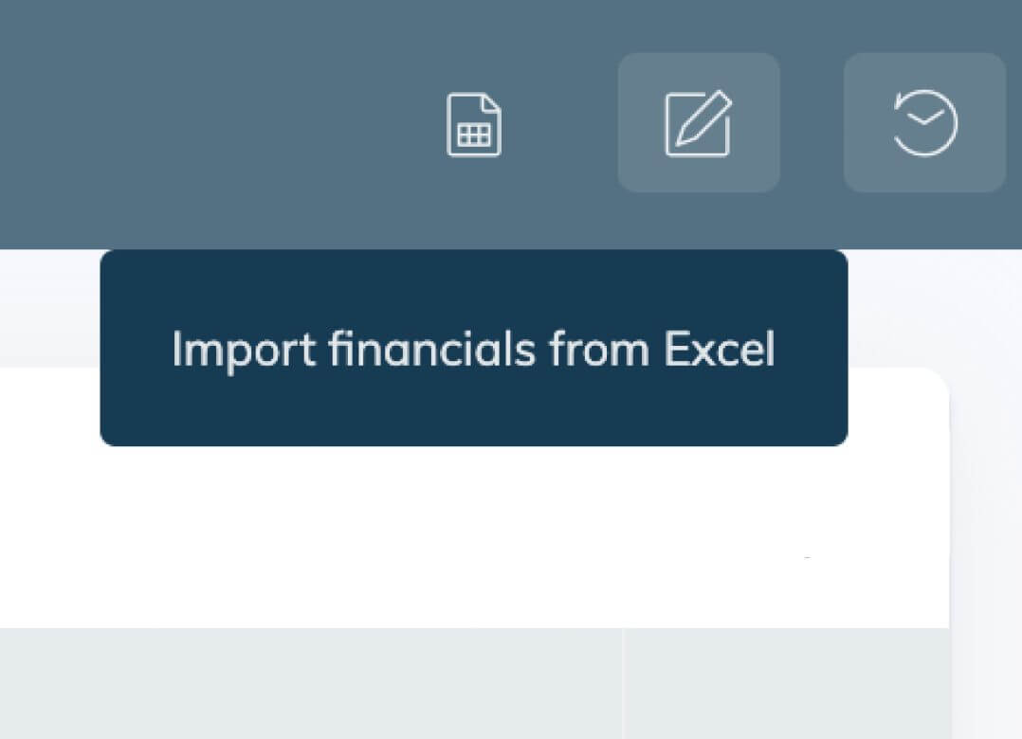Click the rounded square button with the pencil

coord(699,123)
